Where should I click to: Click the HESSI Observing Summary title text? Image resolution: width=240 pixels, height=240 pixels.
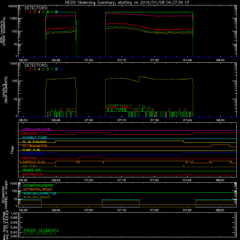(x=127, y=2)
